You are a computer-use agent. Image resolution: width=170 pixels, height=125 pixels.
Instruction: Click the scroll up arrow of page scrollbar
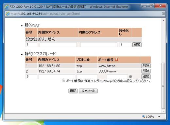coord(163,20)
